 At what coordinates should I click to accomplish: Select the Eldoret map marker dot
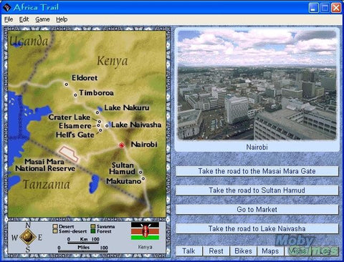[67, 84]
